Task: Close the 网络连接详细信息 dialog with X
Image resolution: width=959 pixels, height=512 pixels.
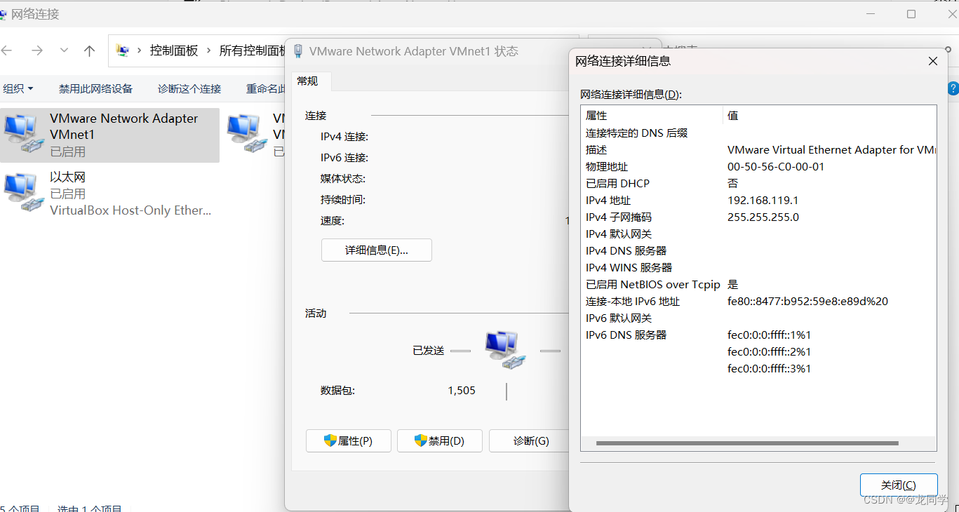Action: click(933, 61)
